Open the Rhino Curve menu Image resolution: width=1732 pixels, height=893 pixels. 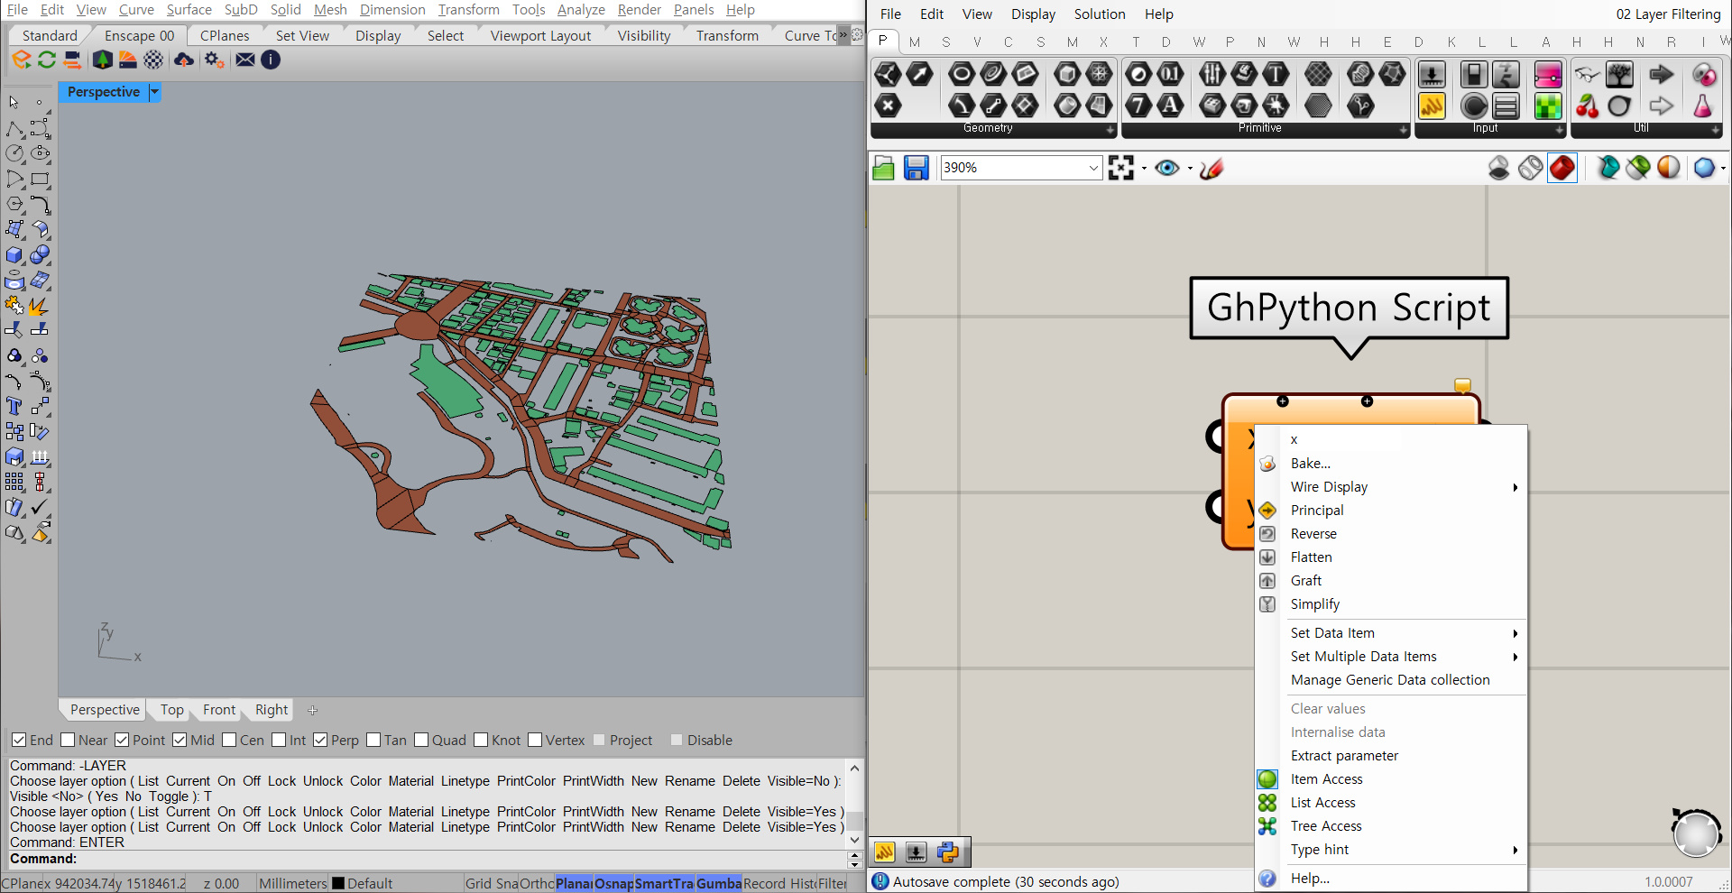(x=136, y=9)
